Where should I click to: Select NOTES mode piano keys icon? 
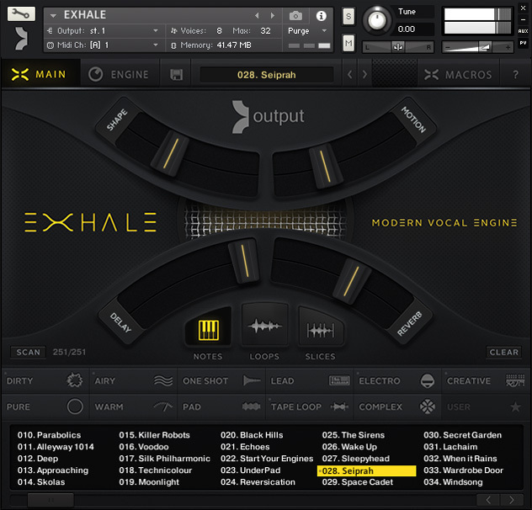(208, 330)
